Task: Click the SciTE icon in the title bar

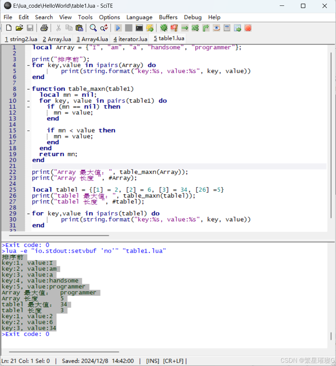Action: point(8,5)
